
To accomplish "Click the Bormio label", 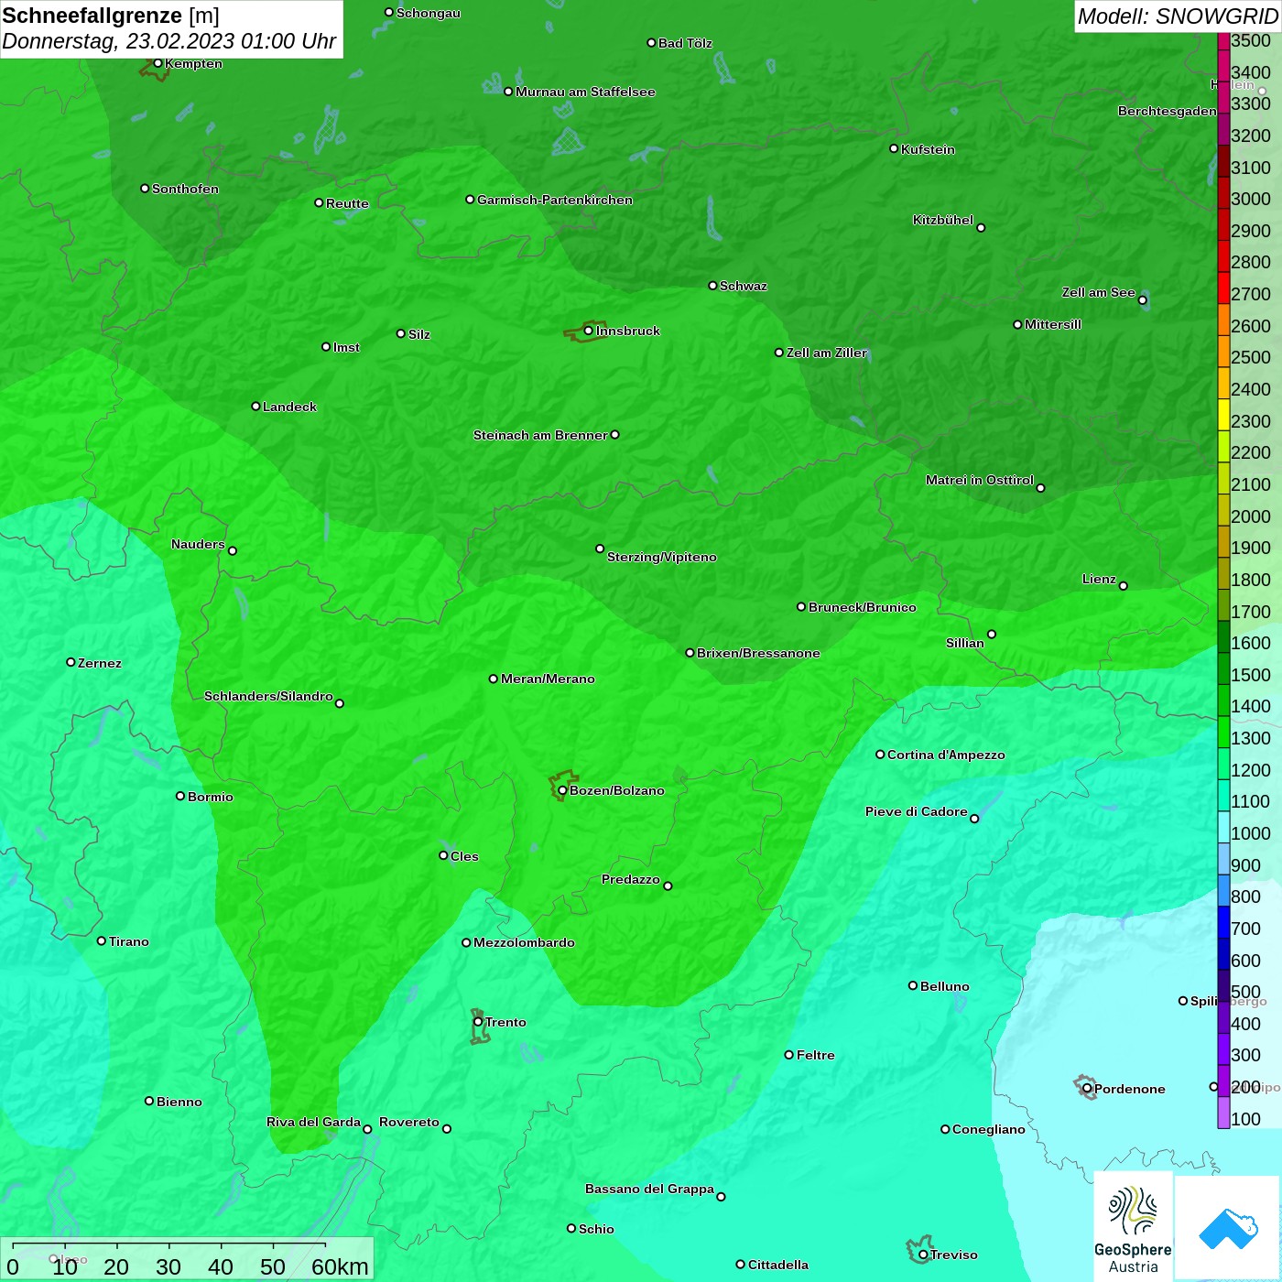I will tap(211, 797).
